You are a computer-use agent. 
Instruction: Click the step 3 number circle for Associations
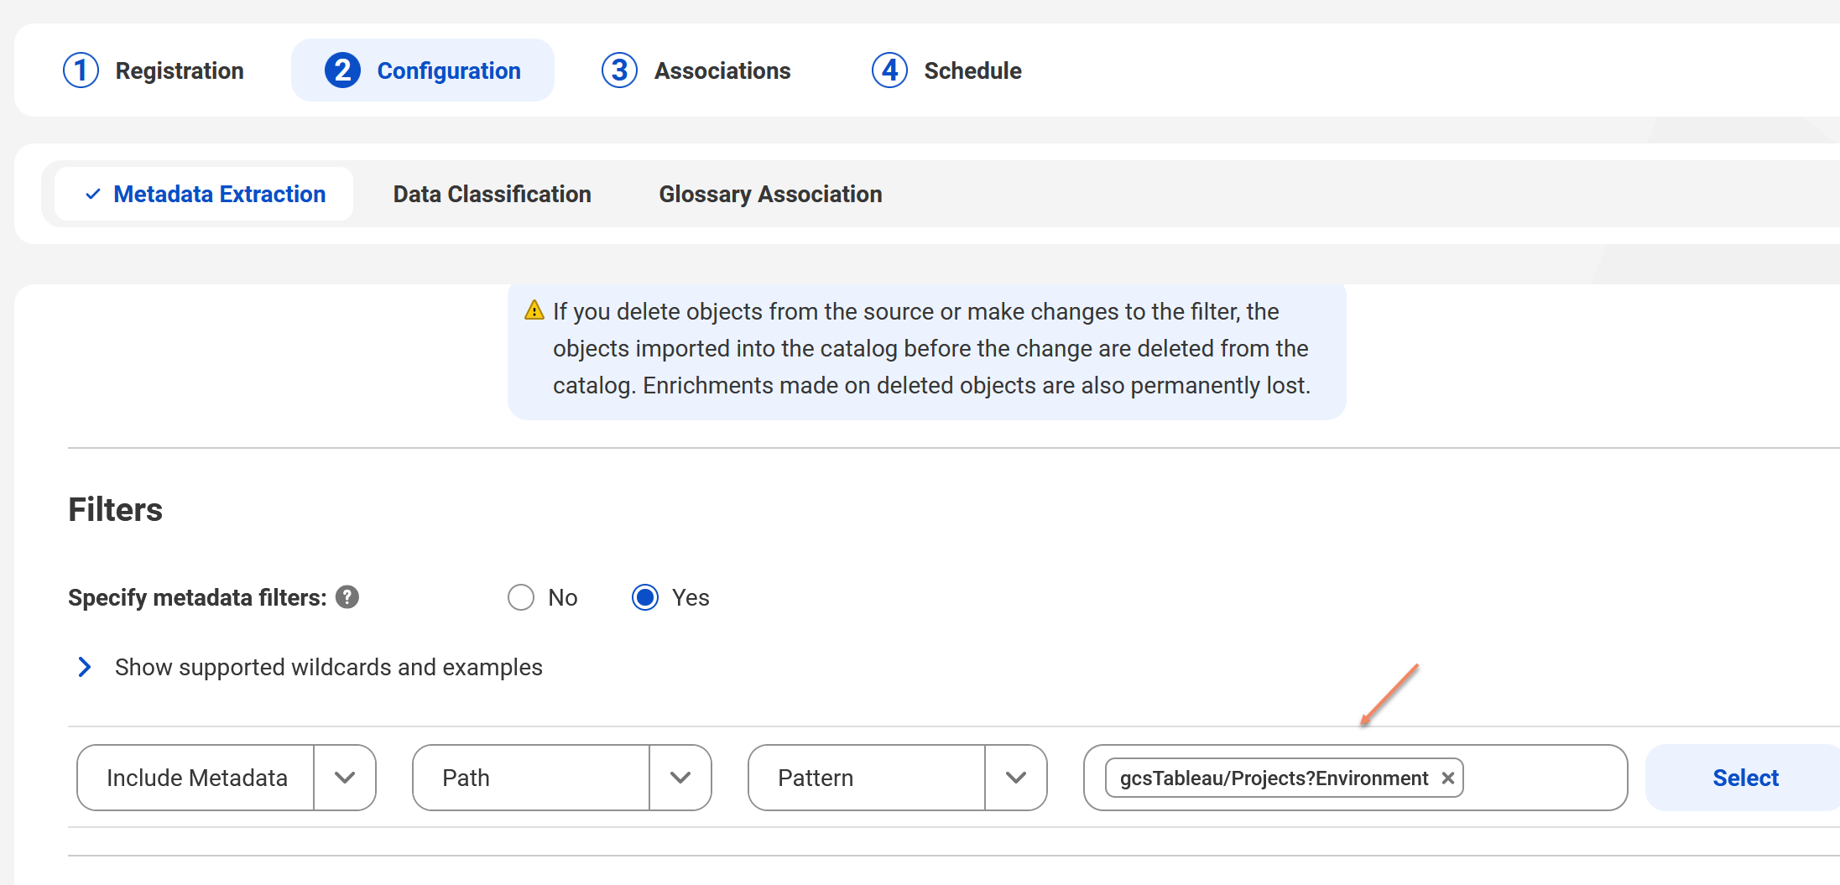(x=619, y=70)
